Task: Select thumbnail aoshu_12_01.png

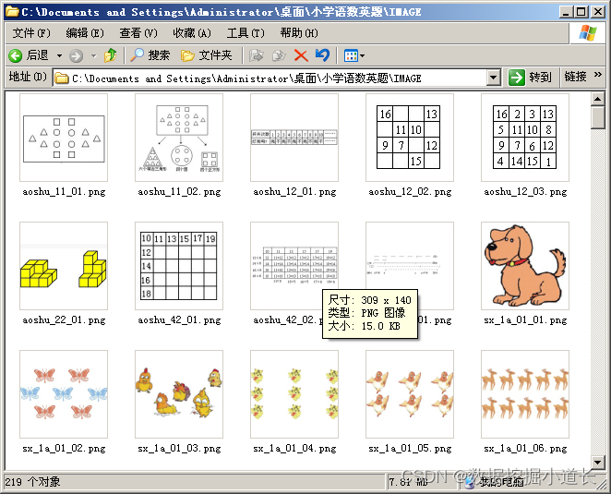Action: pos(294,138)
